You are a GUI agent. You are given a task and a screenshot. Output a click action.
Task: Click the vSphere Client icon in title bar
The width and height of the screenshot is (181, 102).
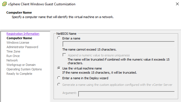tap(4, 4)
